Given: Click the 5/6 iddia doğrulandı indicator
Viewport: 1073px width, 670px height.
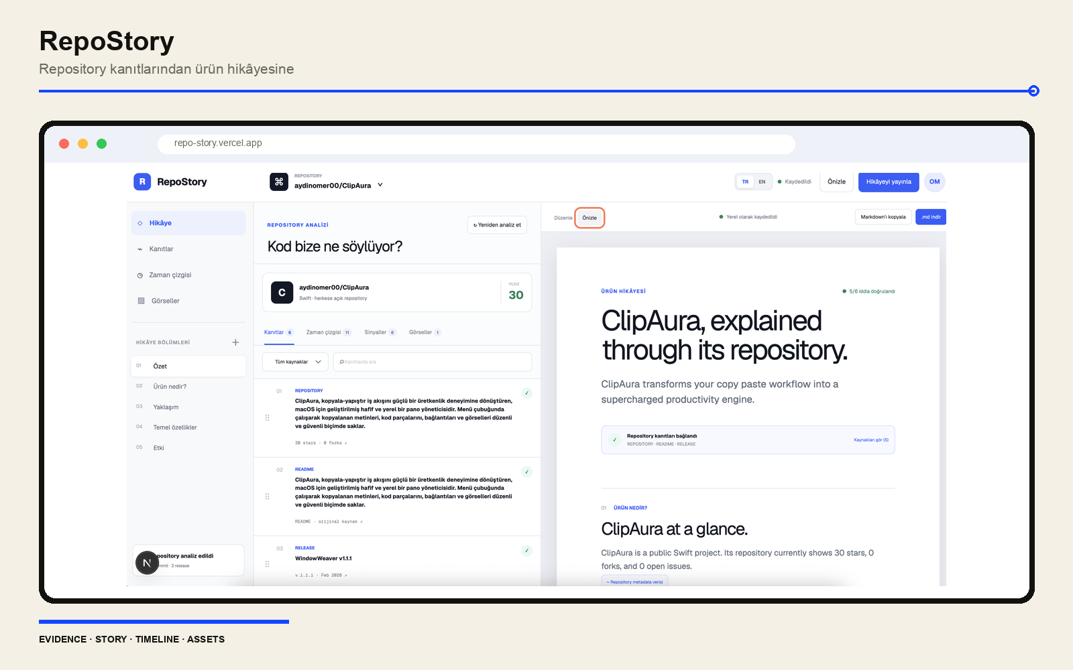Looking at the screenshot, I should click(868, 291).
